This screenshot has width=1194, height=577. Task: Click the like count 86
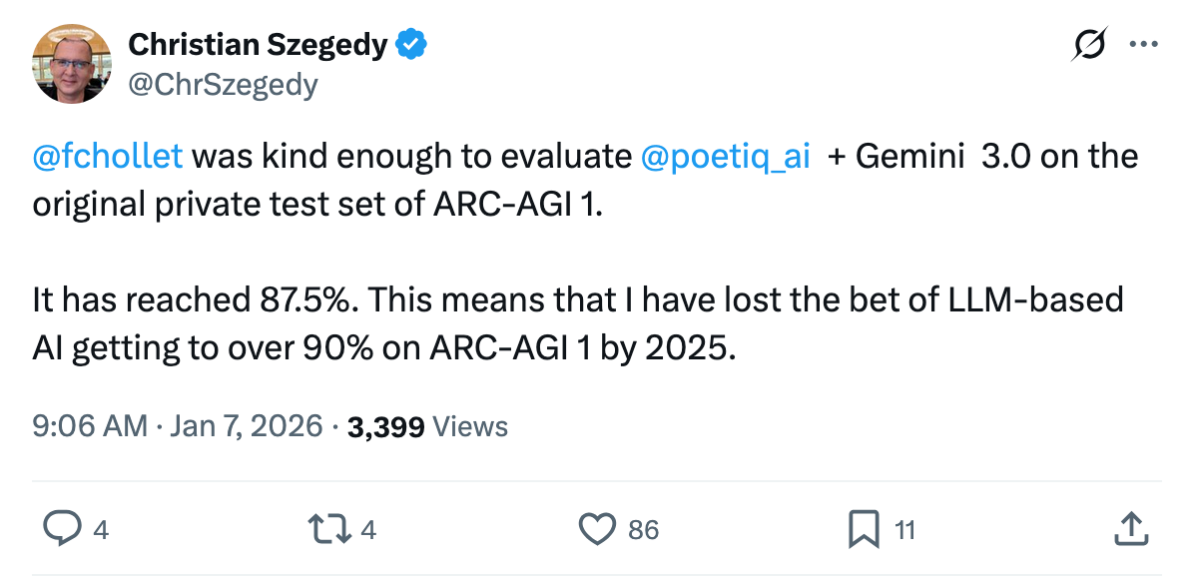[x=644, y=529]
